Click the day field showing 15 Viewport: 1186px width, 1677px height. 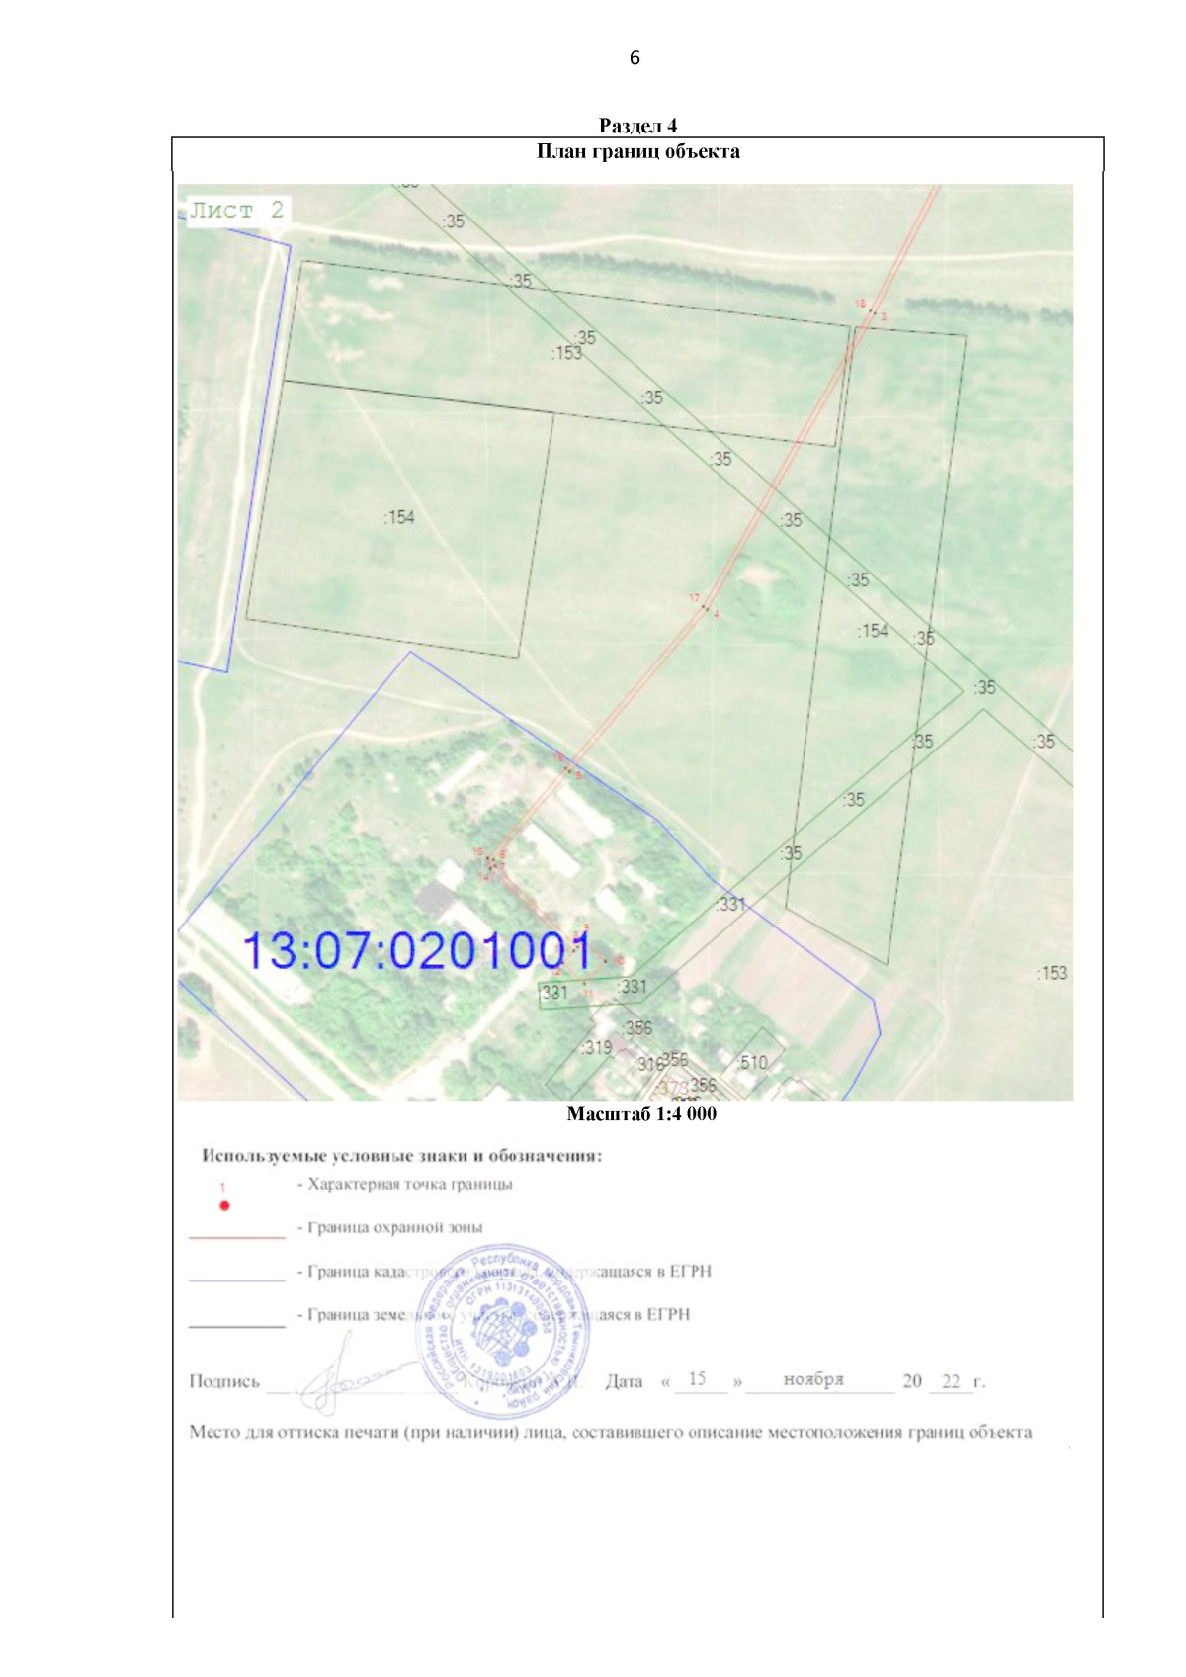pos(698,1379)
